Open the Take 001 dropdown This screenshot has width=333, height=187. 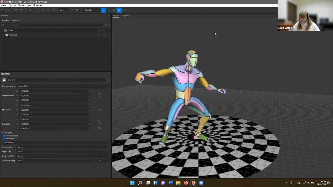coord(91,10)
